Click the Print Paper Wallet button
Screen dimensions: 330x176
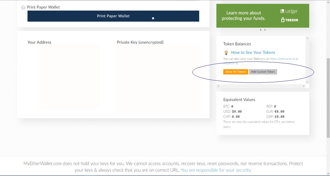pyautogui.click(x=113, y=16)
